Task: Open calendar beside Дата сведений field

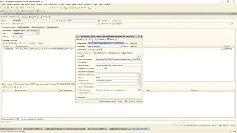Action: point(101,50)
